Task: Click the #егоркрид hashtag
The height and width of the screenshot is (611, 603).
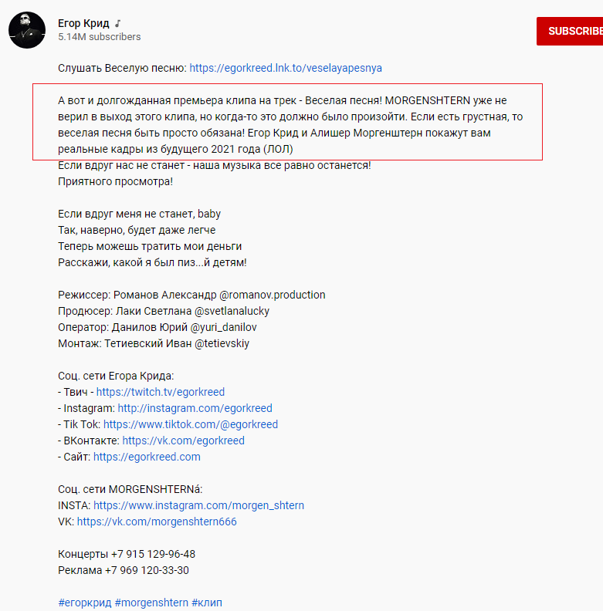Action: 85,603
